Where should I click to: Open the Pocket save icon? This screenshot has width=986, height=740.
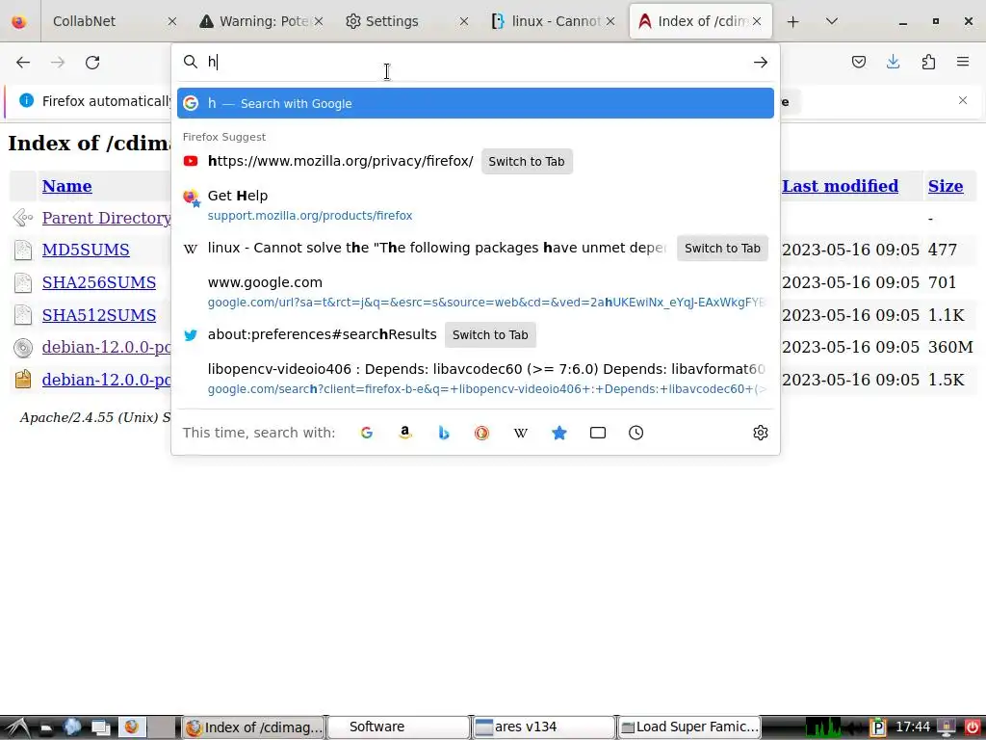(858, 62)
